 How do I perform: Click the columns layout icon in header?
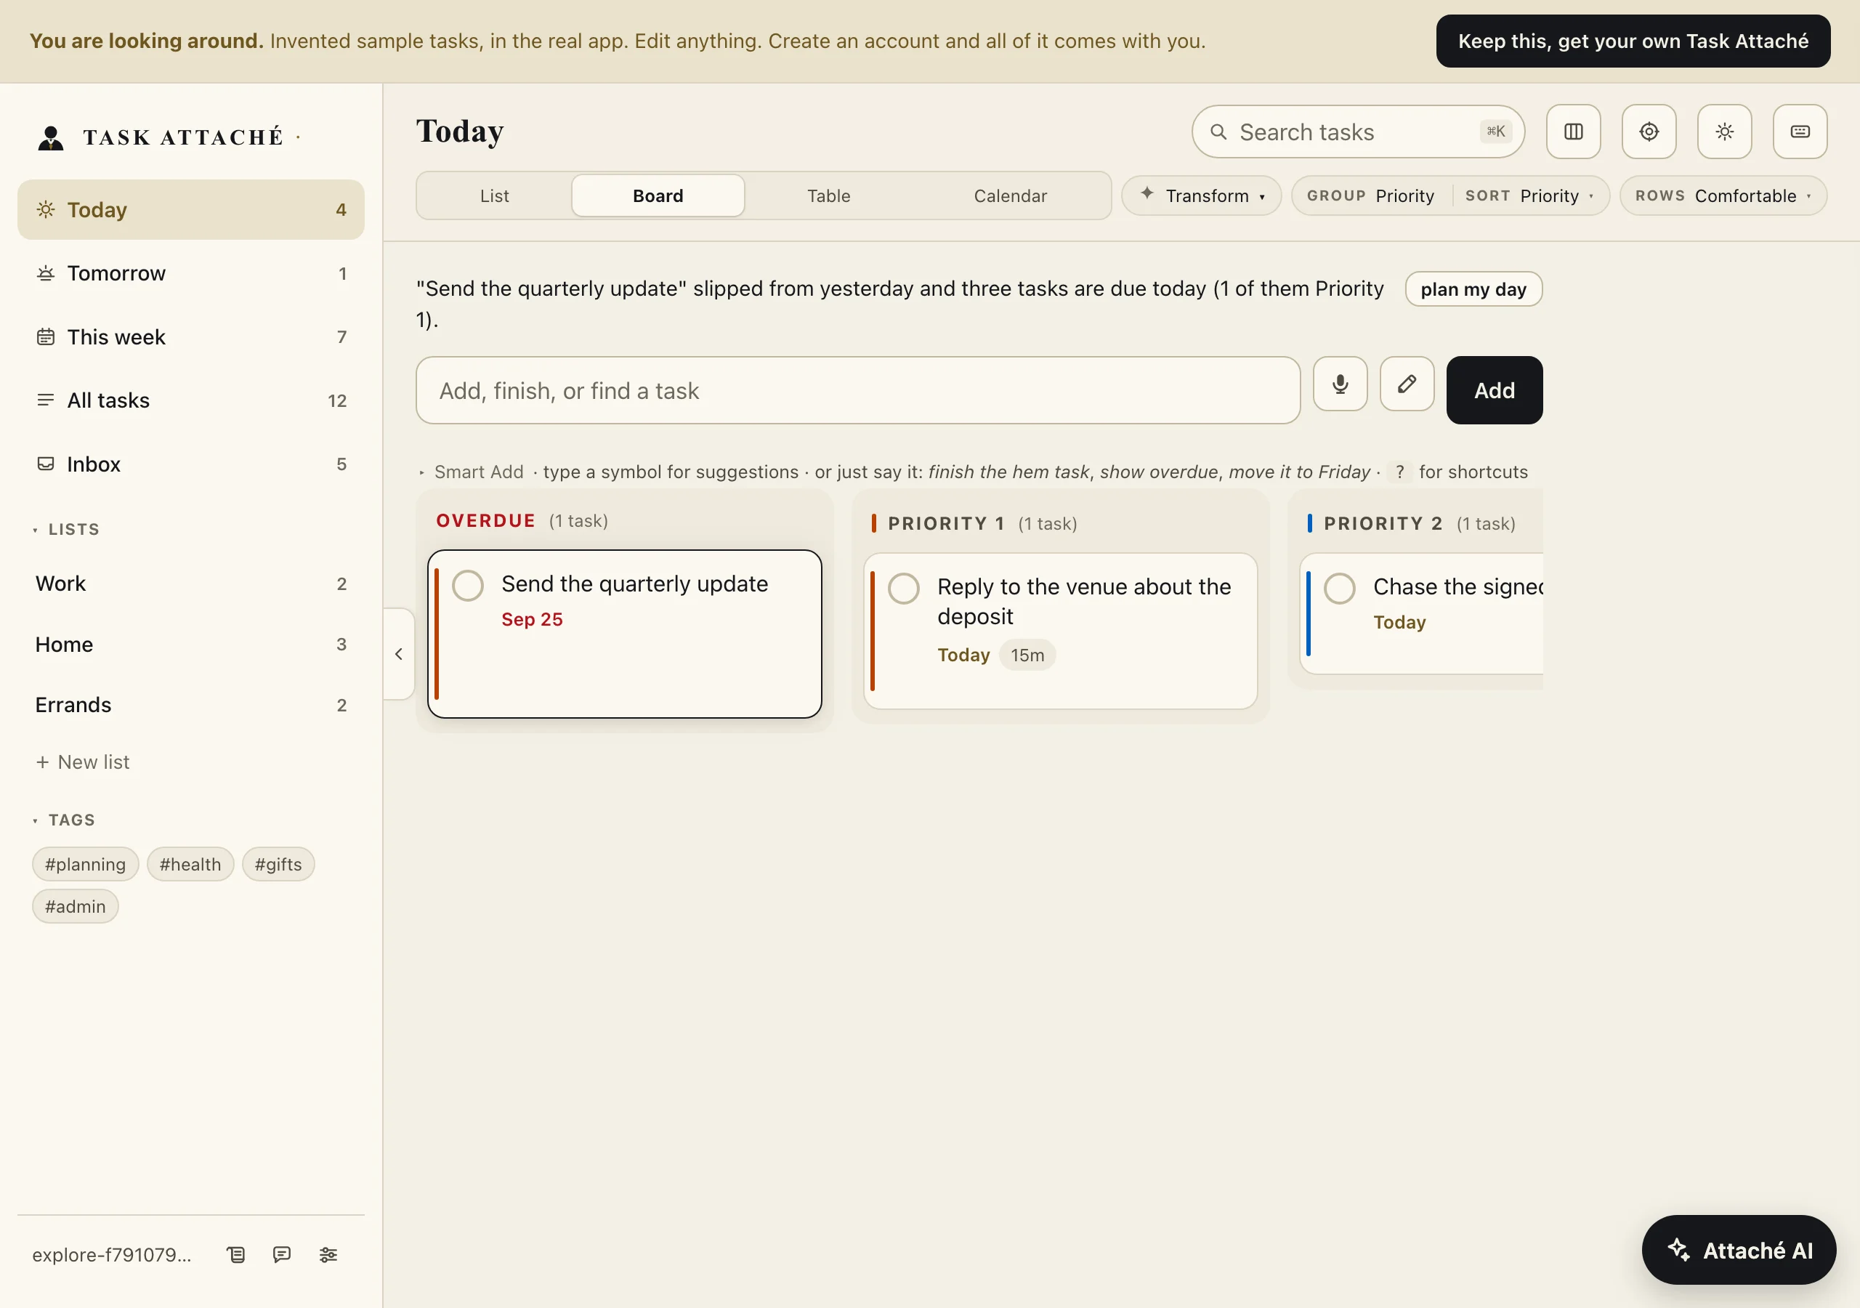[1572, 132]
